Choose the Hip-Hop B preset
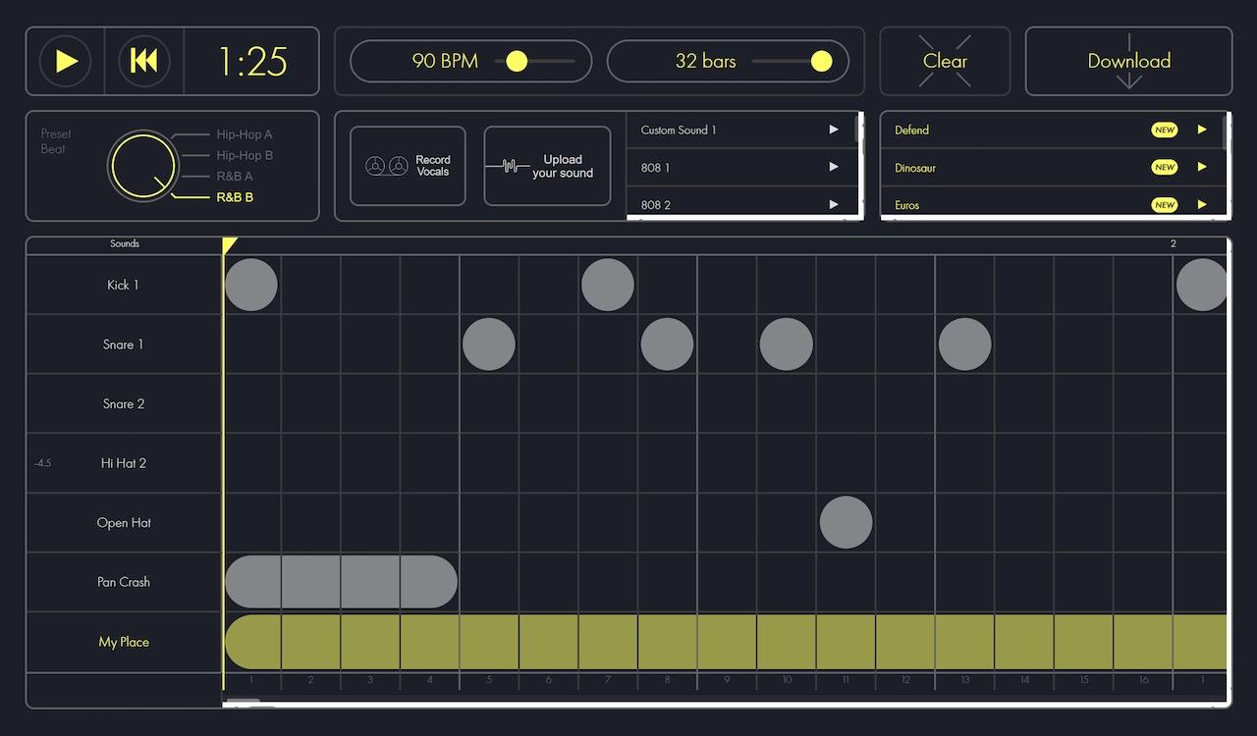The image size is (1257, 736). pos(244,155)
